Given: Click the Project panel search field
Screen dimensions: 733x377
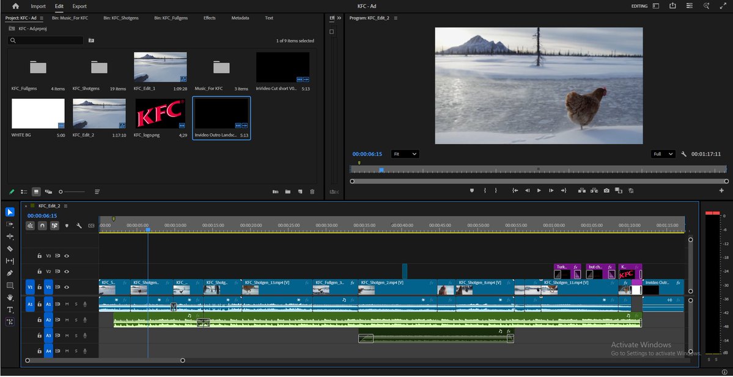Looking at the screenshot, I should (46, 41).
